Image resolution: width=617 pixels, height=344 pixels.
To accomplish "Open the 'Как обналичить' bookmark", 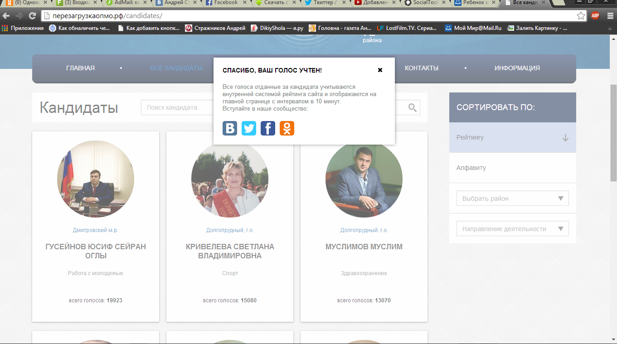I will point(80,28).
